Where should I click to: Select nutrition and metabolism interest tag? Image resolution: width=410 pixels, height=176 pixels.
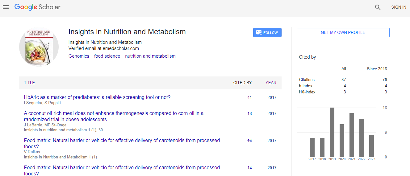tap(150, 56)
